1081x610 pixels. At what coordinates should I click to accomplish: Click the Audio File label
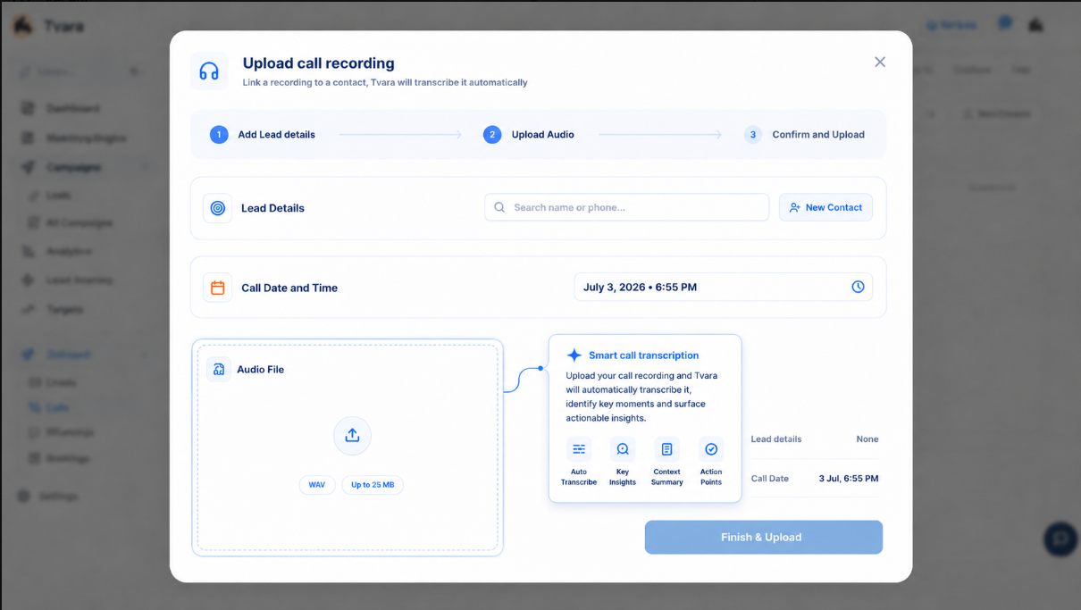(x=260, y=369)
